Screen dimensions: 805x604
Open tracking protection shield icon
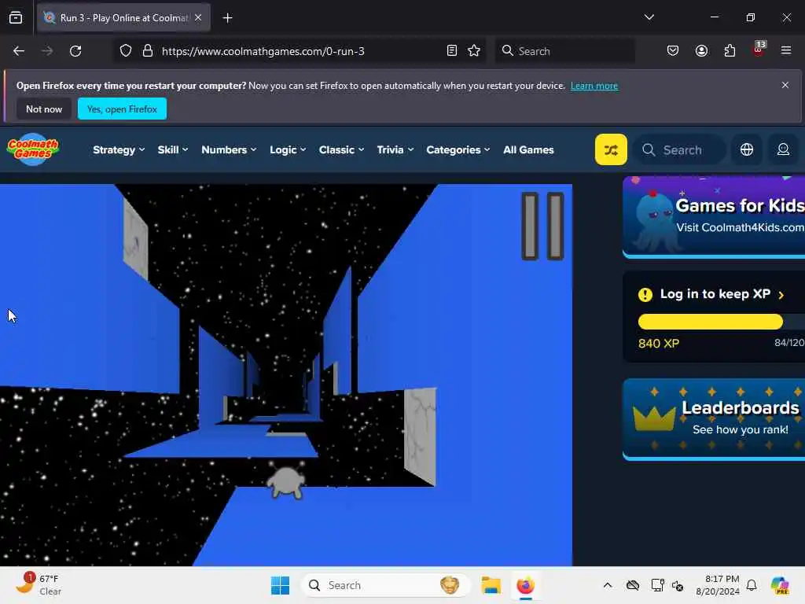(x=126, y=51)
